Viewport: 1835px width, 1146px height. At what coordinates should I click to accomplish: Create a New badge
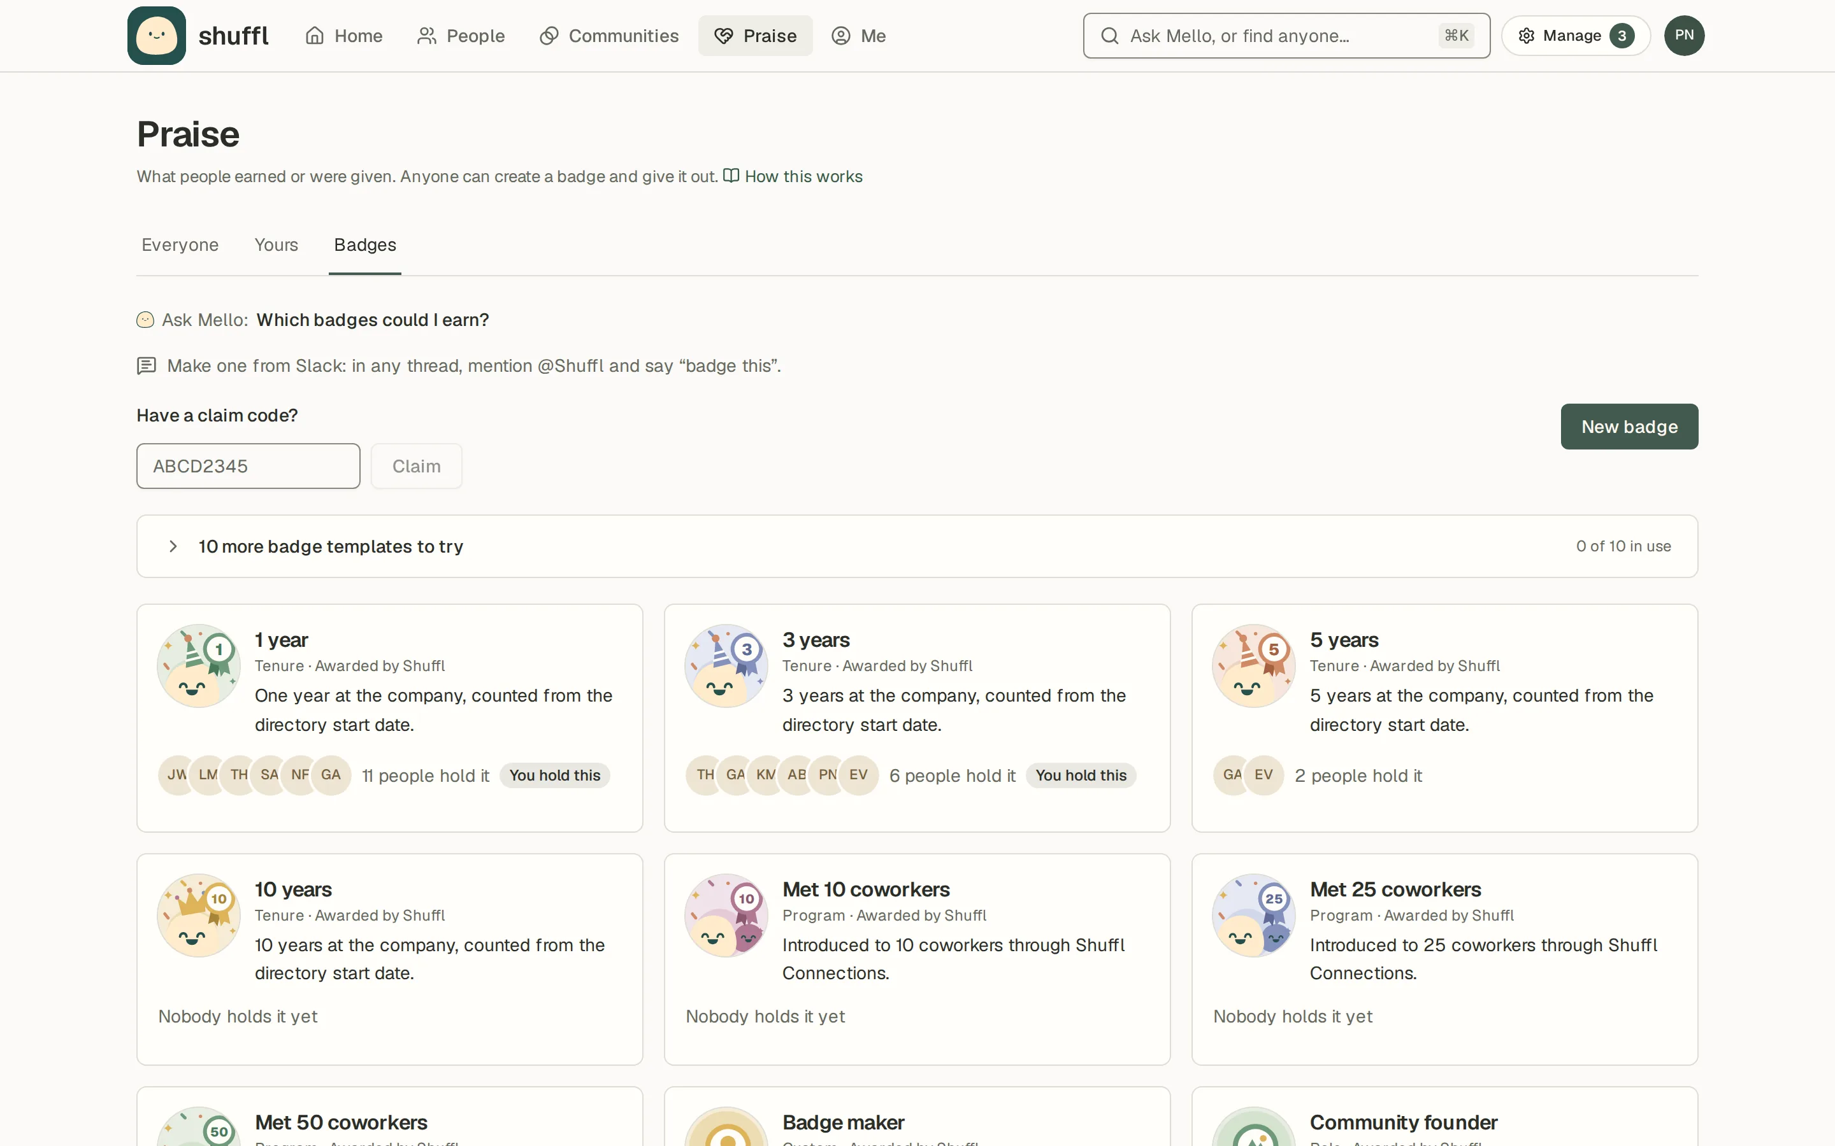tap(1629, 427)
